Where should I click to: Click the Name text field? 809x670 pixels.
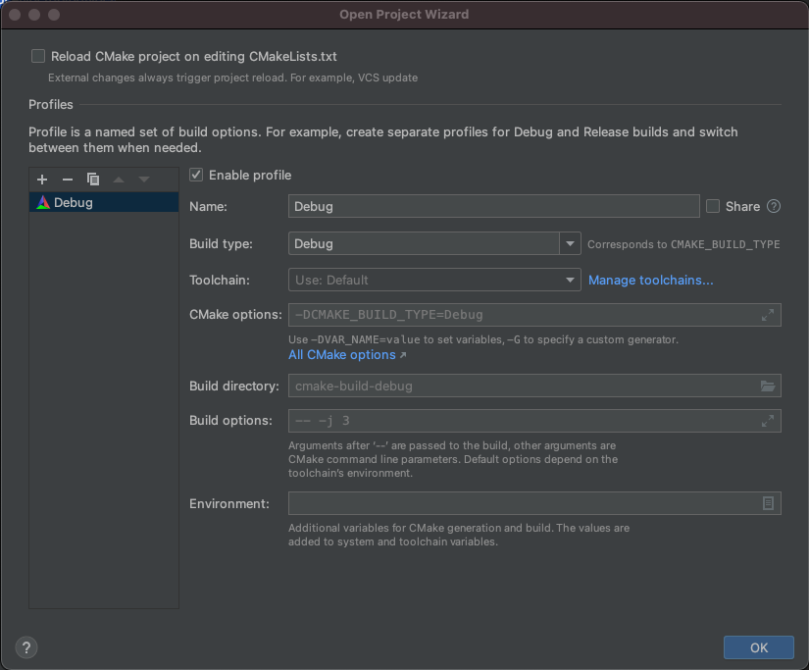[x=493, y=206]
